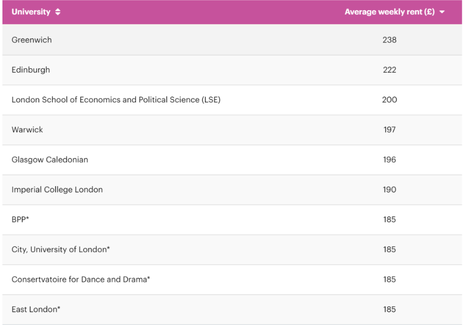Click Average weekly rent (£) header text

click(389, 12)
